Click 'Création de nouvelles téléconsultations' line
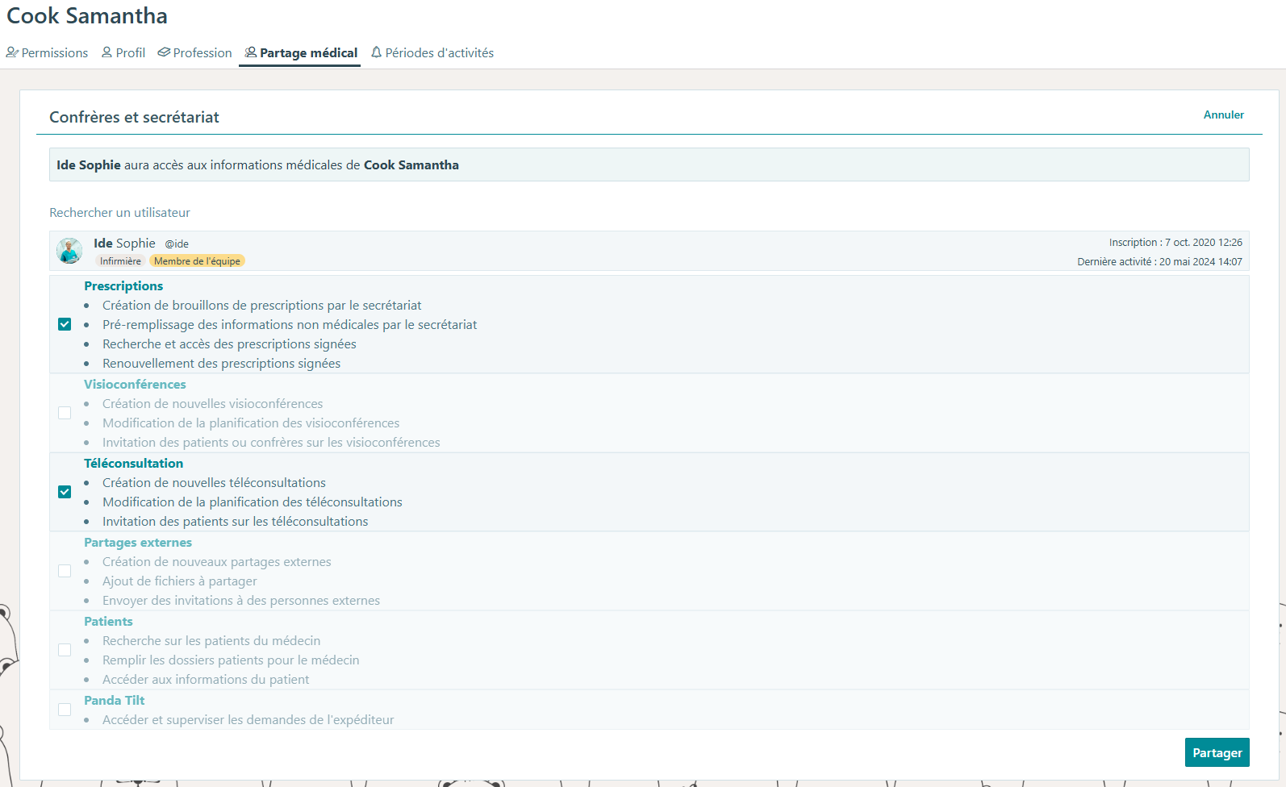Viewport: 1286px width, 787px height. 214,483
